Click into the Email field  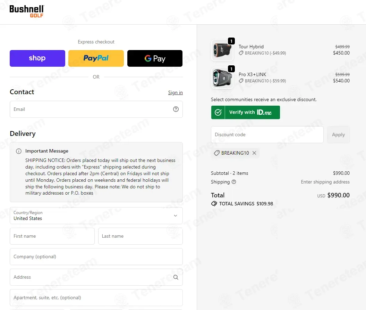(96, 109)
